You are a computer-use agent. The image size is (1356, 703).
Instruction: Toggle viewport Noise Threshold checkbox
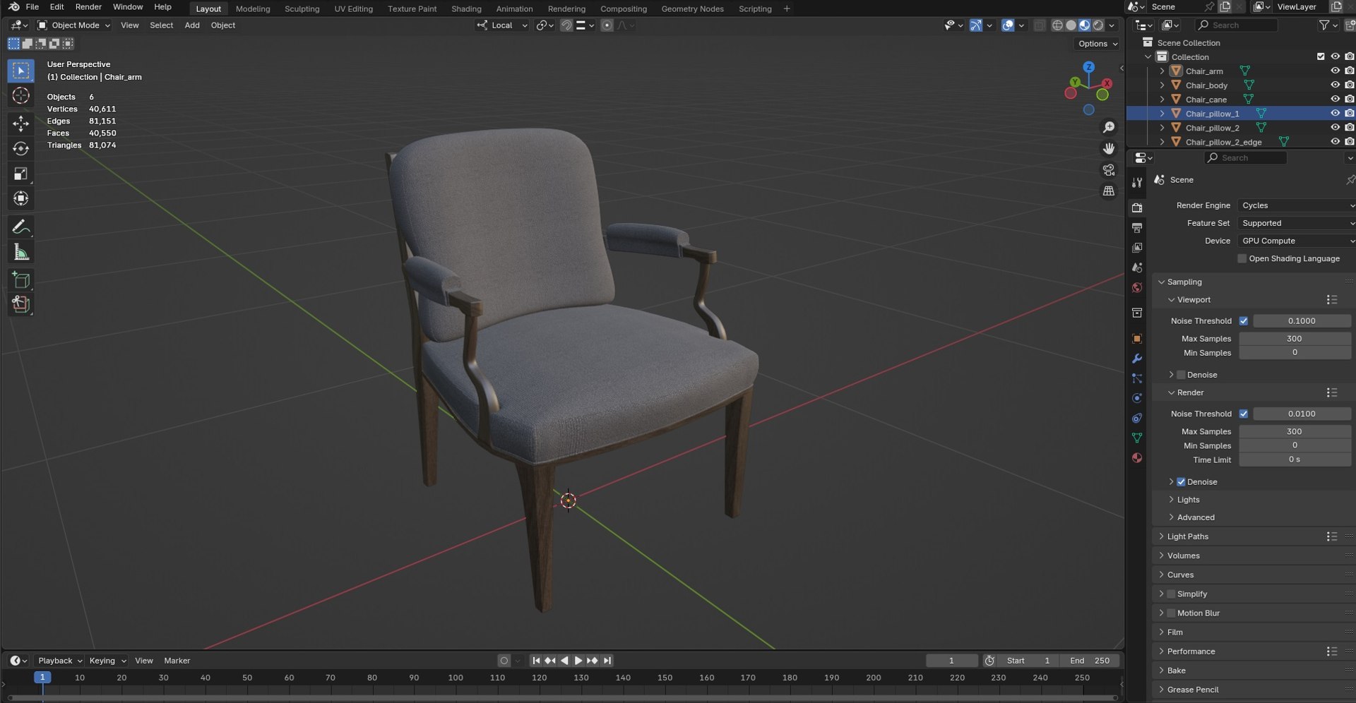1244,321
